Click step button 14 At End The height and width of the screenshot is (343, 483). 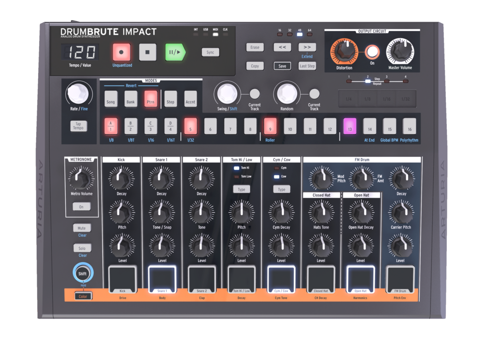[x=369, y=126]
